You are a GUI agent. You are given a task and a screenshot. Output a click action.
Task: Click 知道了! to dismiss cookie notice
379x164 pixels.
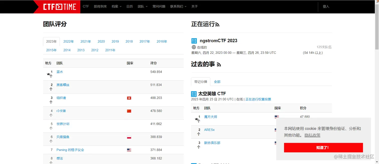click(x=323, y=148)
